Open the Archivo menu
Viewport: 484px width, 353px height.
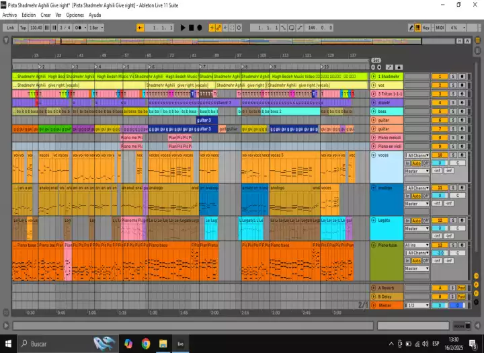click(9, 15)
